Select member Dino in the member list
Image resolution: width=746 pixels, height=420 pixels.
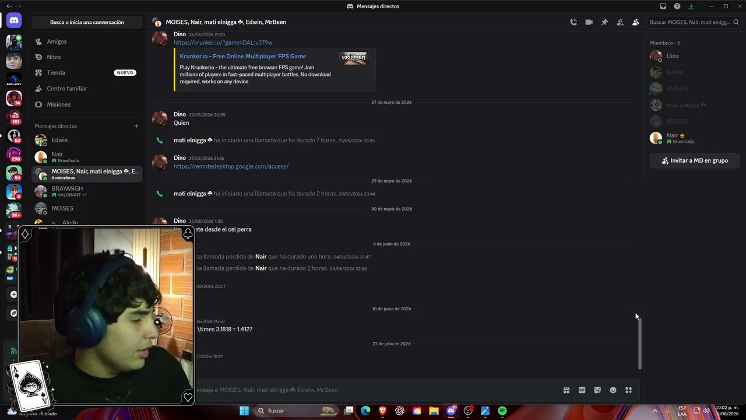[x=695, y=56]
